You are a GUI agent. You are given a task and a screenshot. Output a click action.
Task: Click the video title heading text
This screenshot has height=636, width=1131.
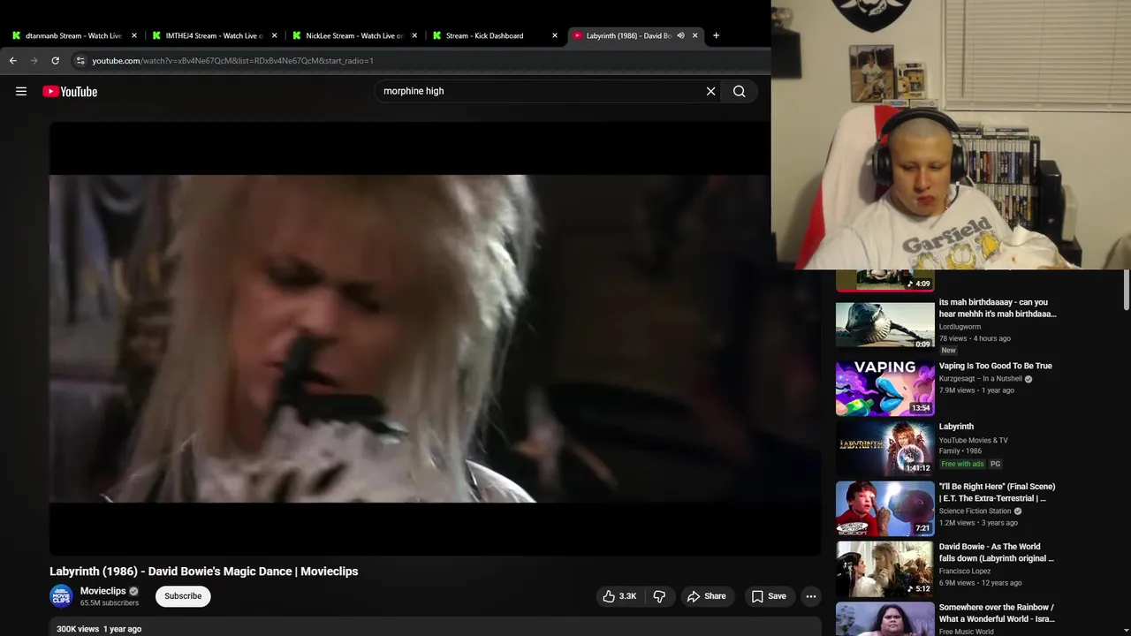[203, 572]
